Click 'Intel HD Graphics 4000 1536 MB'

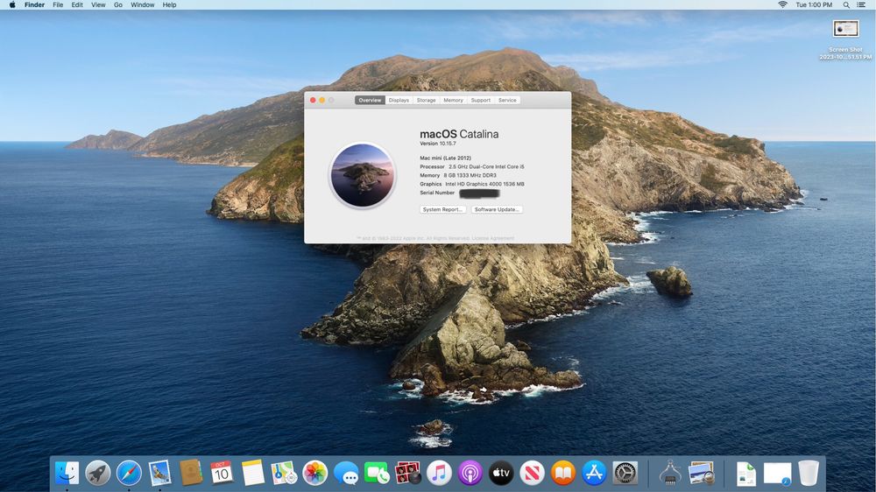point(485,184)
